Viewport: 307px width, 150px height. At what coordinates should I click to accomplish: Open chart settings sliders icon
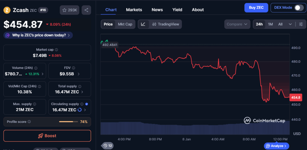pyautogui.click(x=301, y=24)
